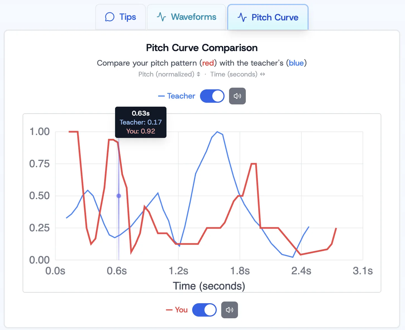405x330 pixels.
Task: Select the pitch curve icon on active tab
Action: (x=242, y=17)
